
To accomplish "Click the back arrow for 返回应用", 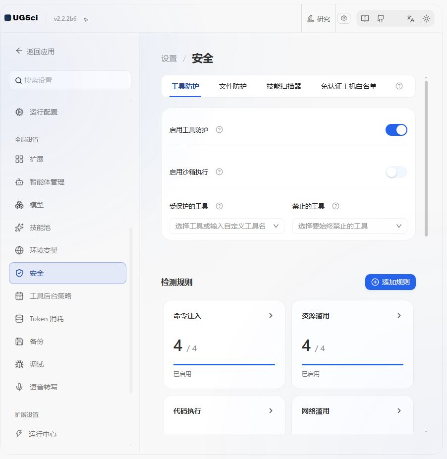I will coord(19,51).
